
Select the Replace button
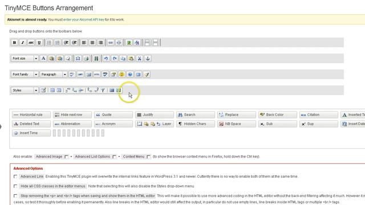point(237,115)
